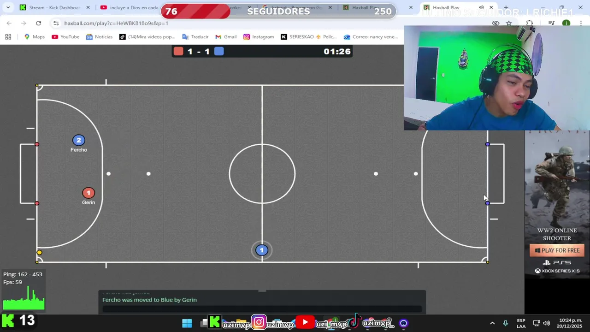
Task: Open the network status tray icon
Action: [537, 323]
